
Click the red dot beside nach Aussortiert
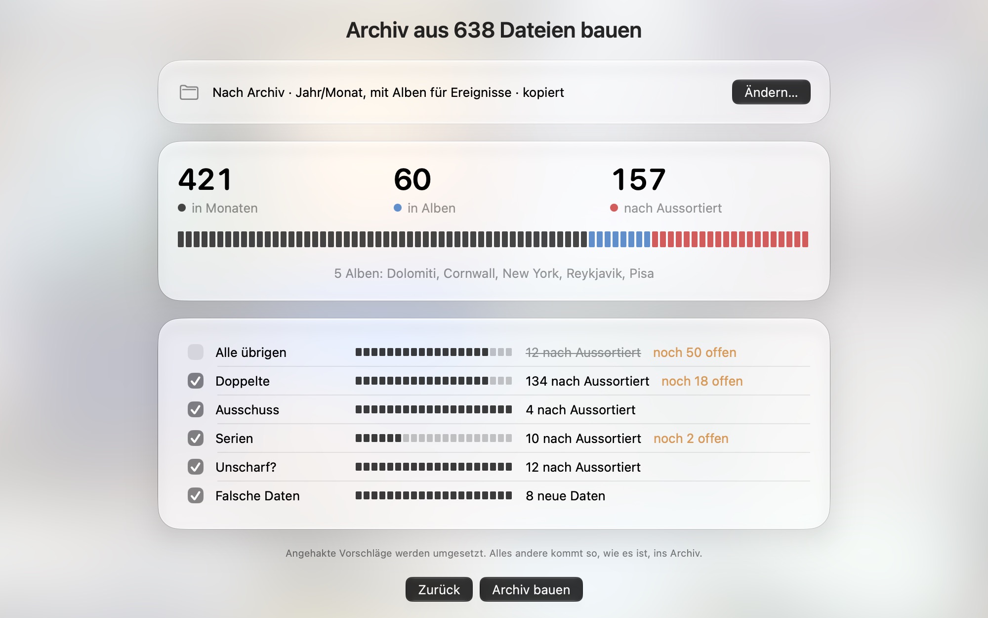[x=614, y=208]
